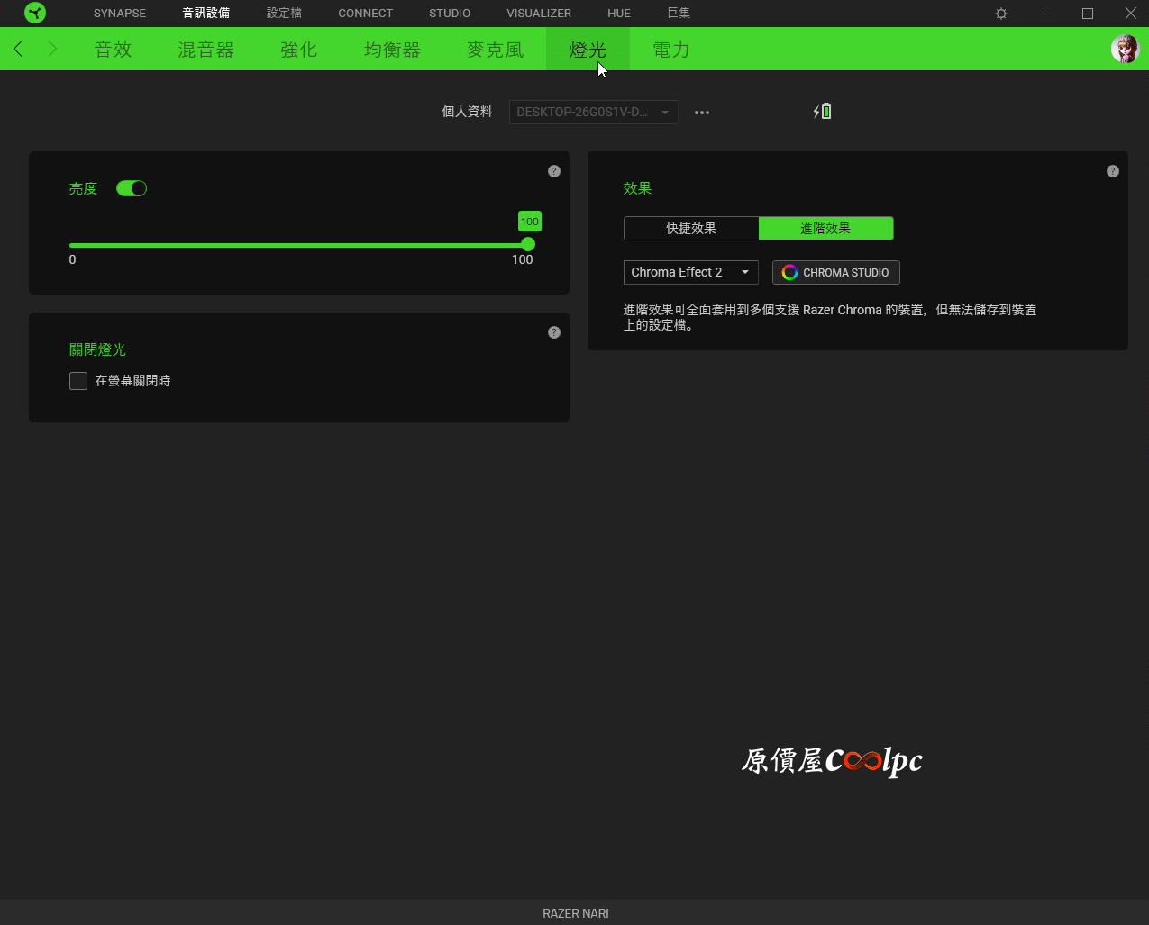
Task: Check the battery charging status icon
Action: [823, 112]
